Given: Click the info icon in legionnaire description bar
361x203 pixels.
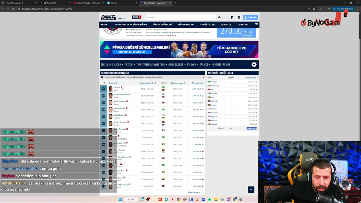Looking at the screenshot, I should 102,77.
